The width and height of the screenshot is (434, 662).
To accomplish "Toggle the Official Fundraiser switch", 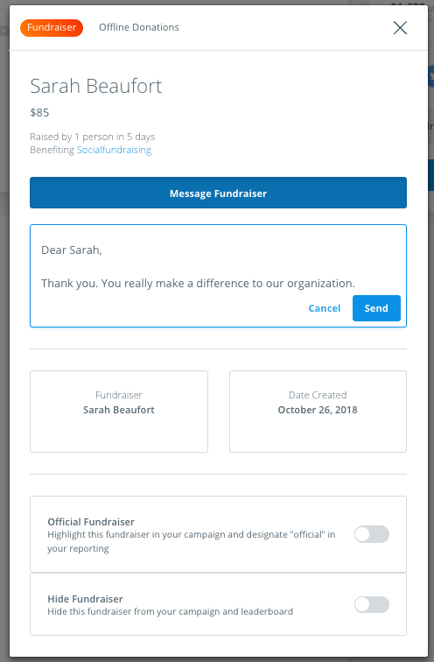I will tap(372, 534).
